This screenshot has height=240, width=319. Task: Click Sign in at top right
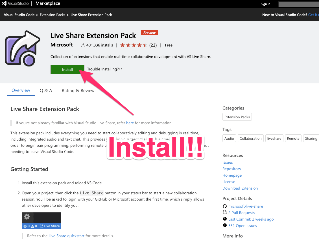pyautogui.click(x=265, y=4)
